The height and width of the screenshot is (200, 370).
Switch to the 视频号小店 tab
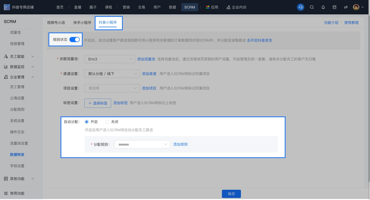[56, 23]
